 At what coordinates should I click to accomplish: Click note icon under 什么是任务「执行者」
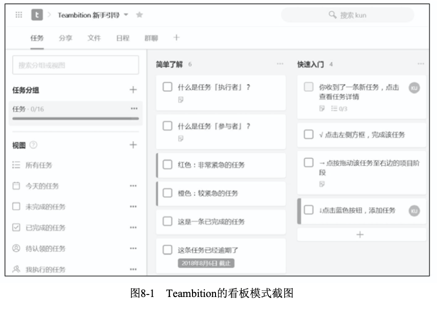pos(180,99)
